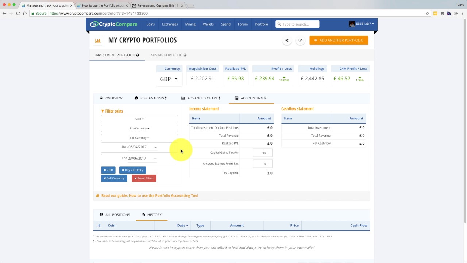
Task: Click the CryptoCompare logo
Action: [x=114, y=24]
